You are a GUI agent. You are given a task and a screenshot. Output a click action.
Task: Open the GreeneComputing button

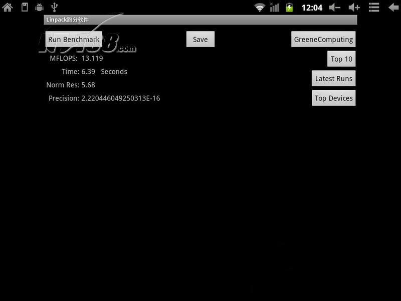coord(323,39)
